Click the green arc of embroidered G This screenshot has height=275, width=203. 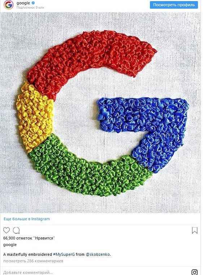click(84, 174)
